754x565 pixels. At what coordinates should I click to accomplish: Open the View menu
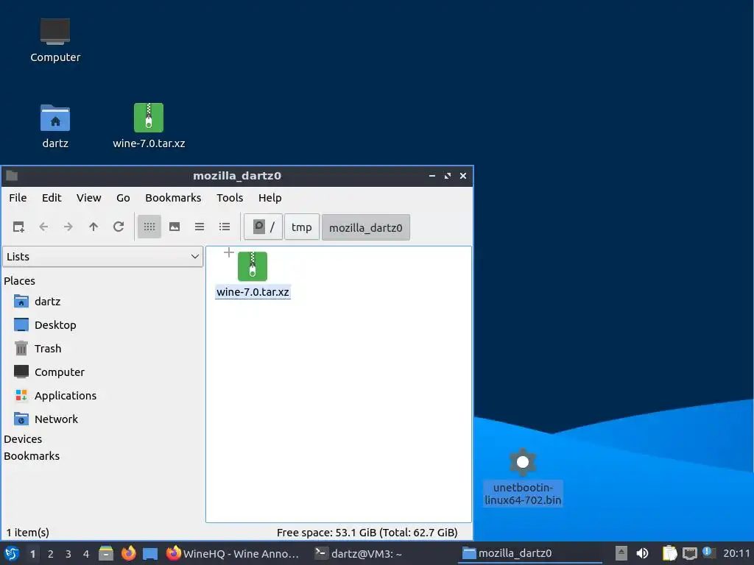point(88,198)
